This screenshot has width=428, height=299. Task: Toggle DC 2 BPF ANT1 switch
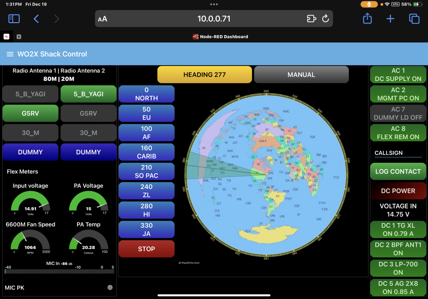398,249
